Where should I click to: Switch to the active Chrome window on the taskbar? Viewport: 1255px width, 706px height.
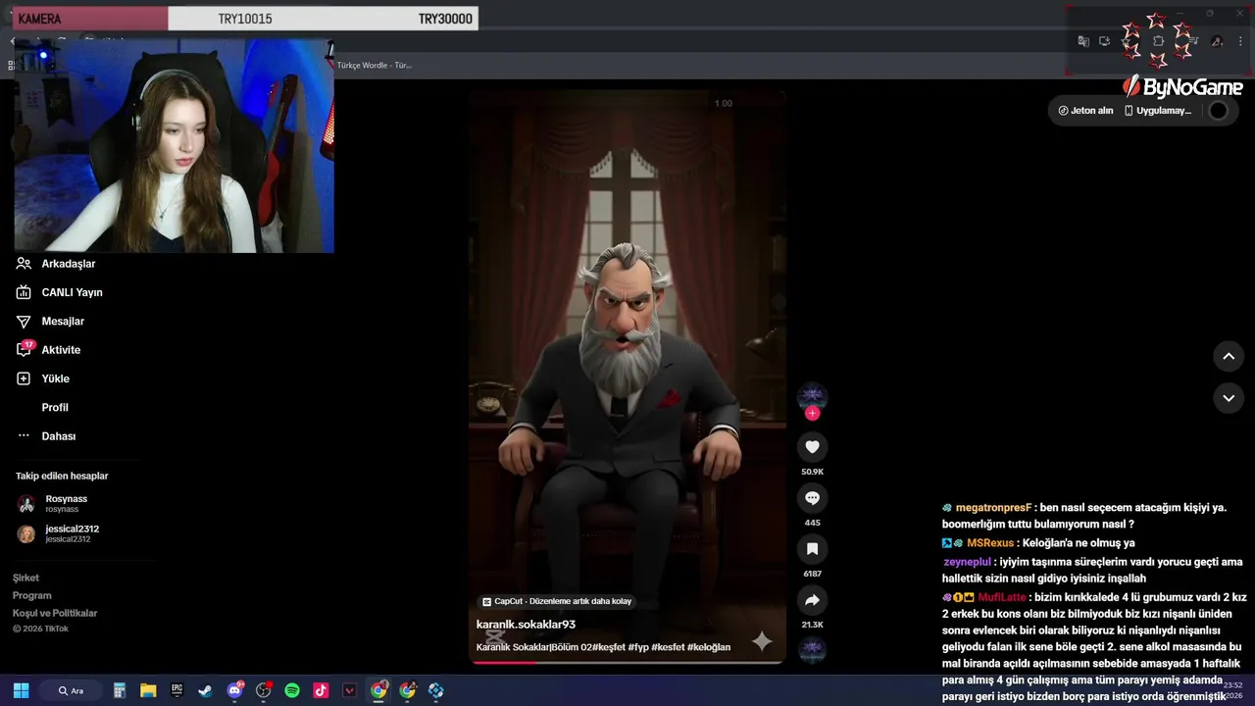(x=378, y=690)
